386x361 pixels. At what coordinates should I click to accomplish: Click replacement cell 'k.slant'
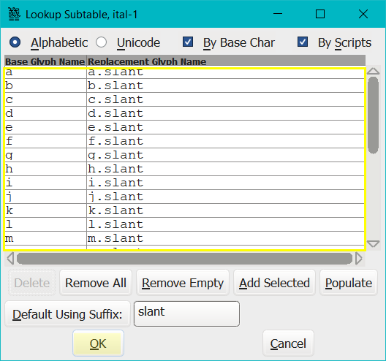225,210
